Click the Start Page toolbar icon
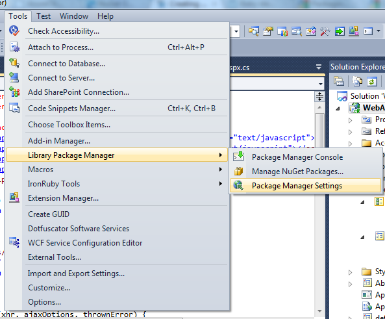The image size is (385, 319). point(311,31)
